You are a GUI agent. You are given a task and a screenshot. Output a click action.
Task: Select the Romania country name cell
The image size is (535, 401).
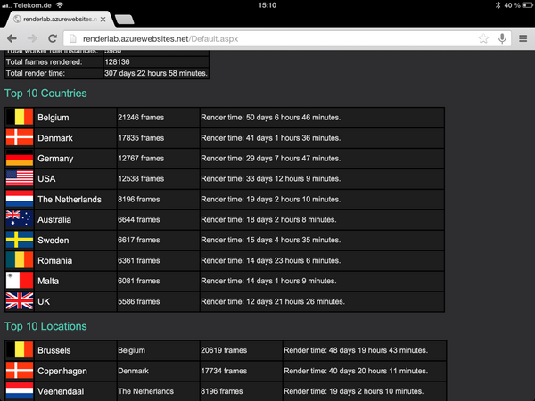(x=76, y=260)
